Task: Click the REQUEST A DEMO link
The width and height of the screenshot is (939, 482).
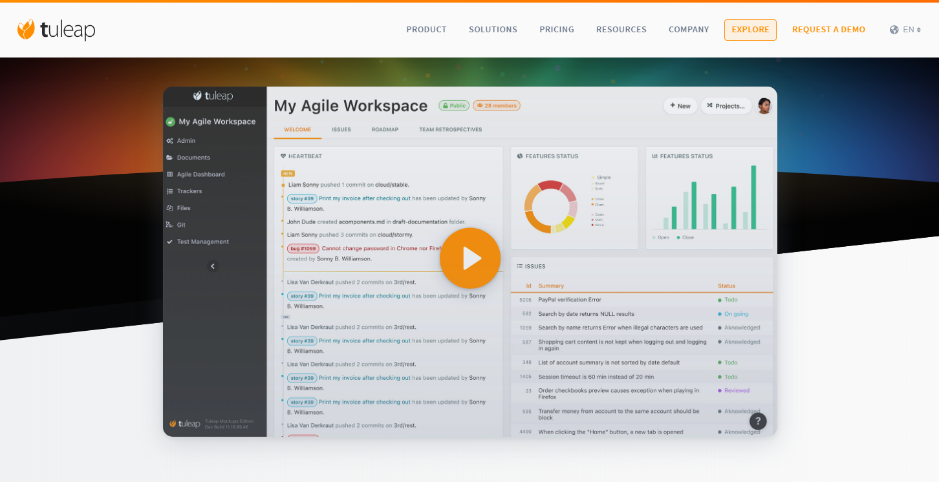Action: pos(828,29)
